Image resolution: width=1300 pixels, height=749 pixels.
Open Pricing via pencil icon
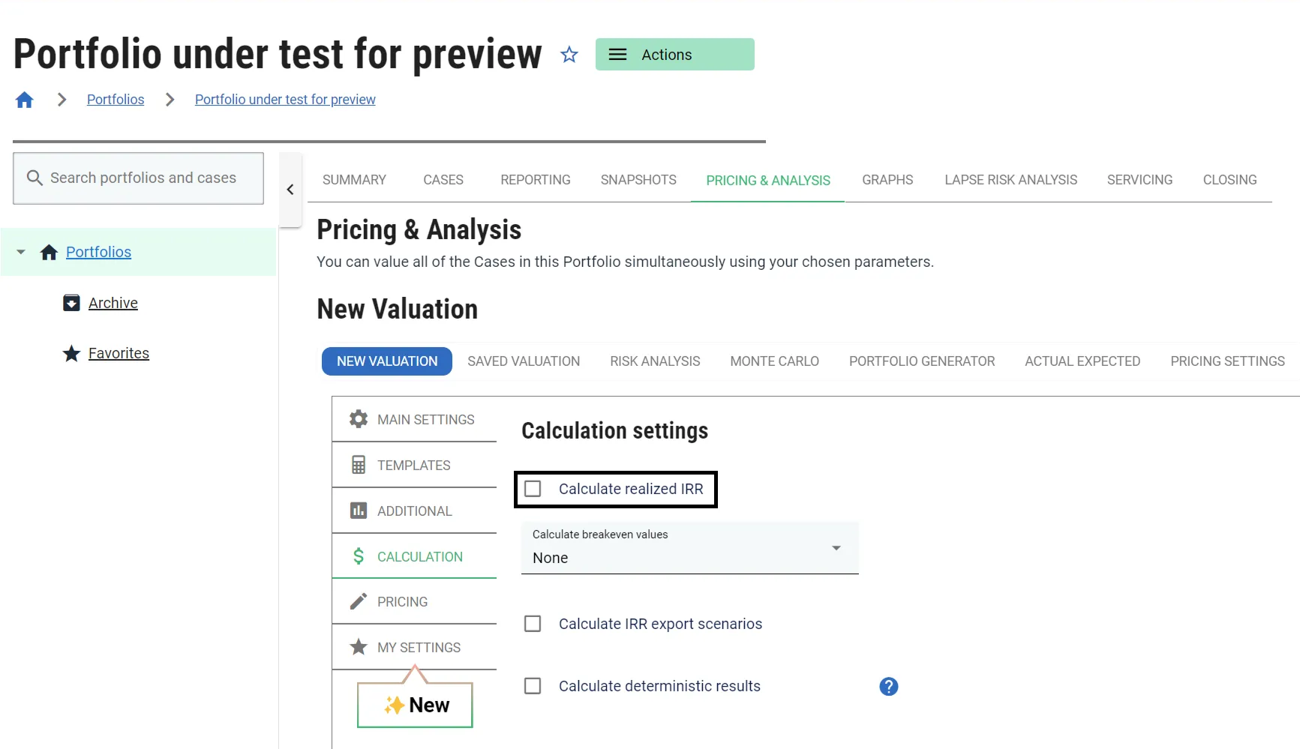click(359, 601)
